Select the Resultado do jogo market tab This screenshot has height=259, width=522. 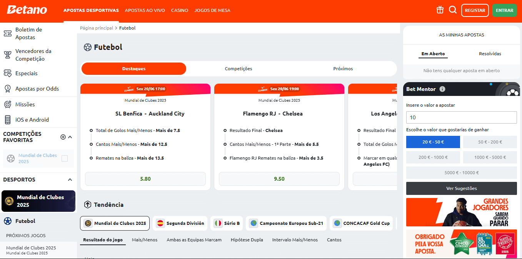(x=103, y=240)
